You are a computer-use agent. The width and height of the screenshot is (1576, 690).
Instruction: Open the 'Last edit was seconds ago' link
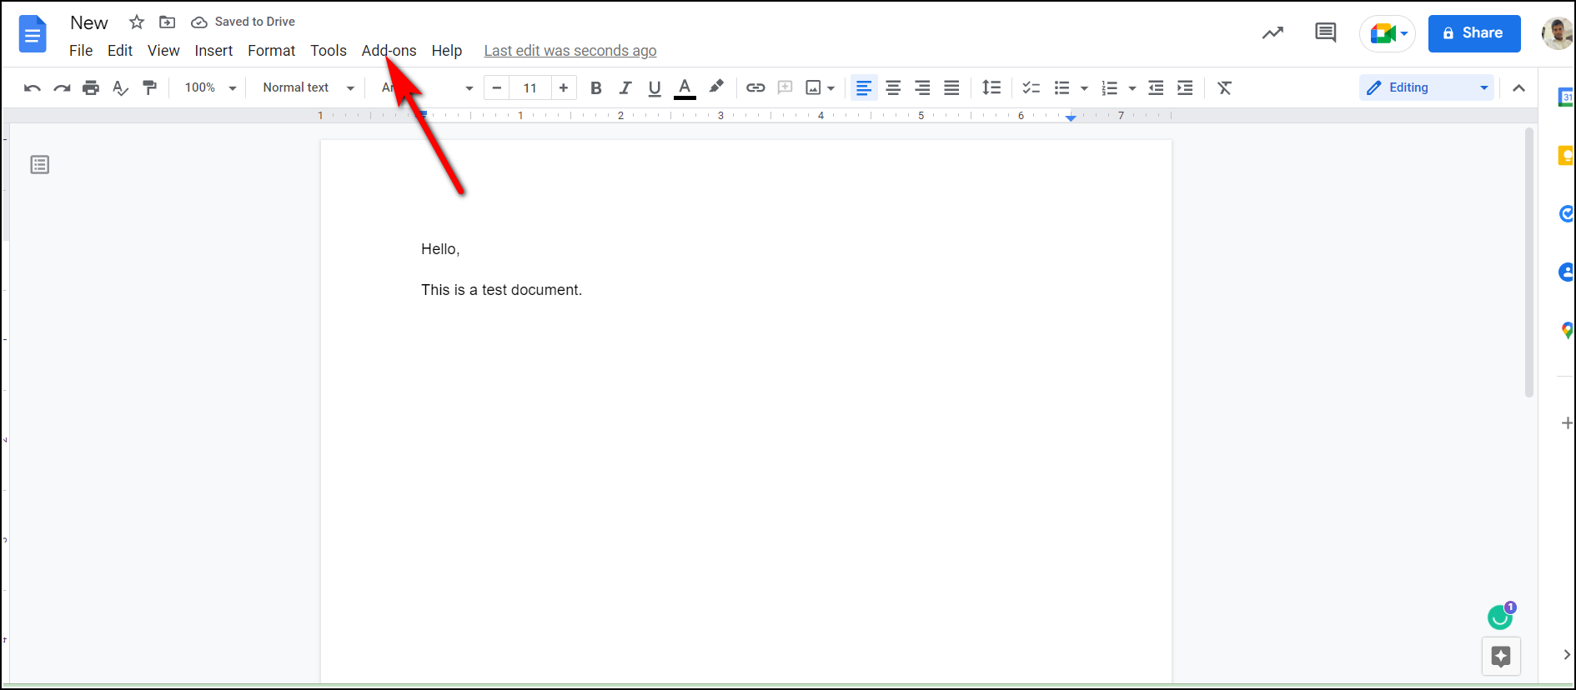(x=570, y=51)
